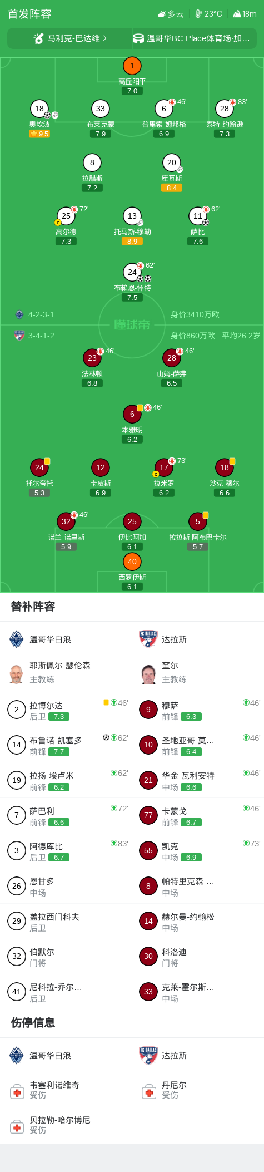Open goalkeeper number 1 player badge
This screenshot has height=1172, width=264.
132,66
